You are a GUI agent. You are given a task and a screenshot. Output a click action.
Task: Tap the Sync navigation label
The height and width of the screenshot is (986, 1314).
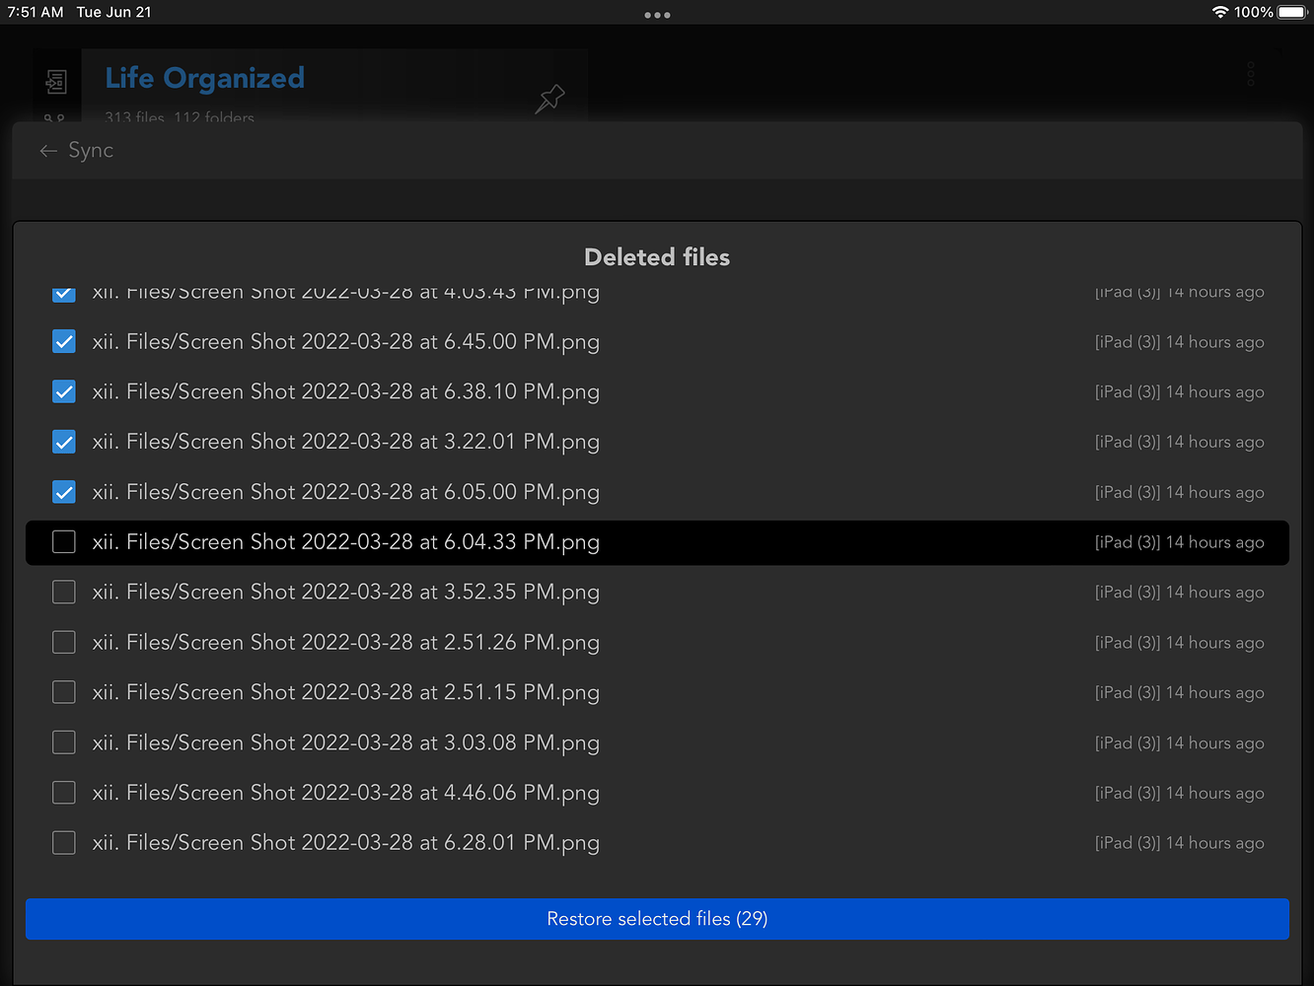tap(91, 150)
